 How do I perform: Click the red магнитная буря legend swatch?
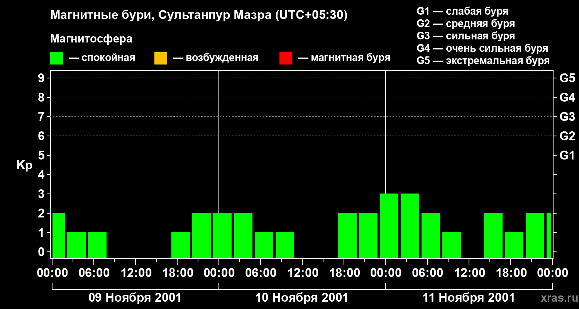pyautogui.click(x=286, y=58)
